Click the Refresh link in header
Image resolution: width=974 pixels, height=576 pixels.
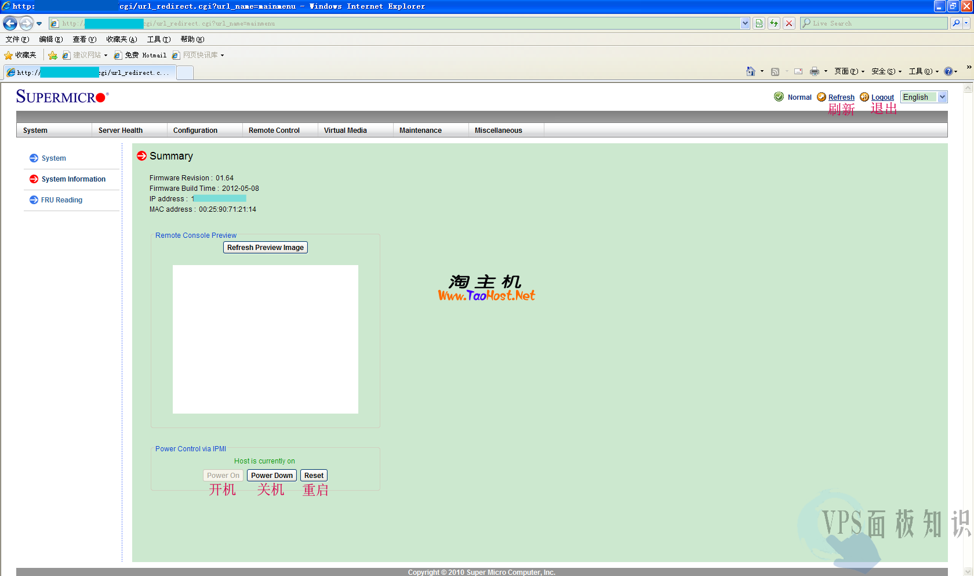click(x=841, y=97)
